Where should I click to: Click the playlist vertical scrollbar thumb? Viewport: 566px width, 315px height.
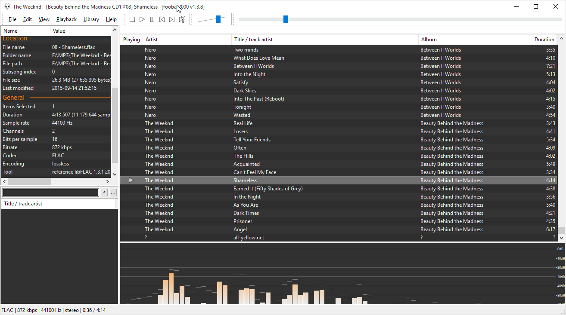(561, 230)
